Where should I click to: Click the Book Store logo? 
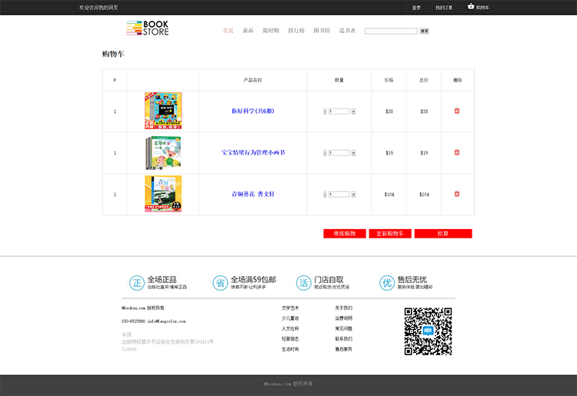[x=147, y=28]
